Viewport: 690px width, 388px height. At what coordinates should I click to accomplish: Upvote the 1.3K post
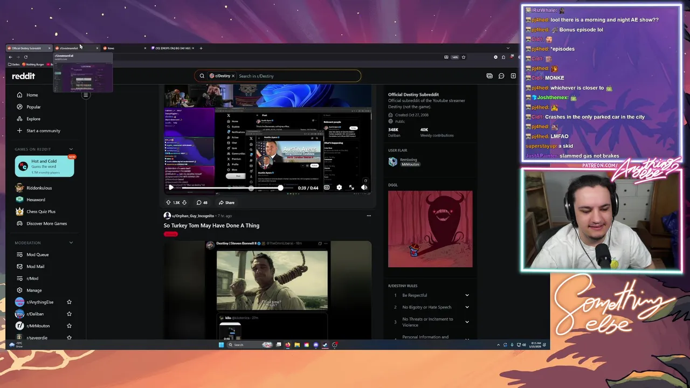pyautogui.click(x=168, y=203)
